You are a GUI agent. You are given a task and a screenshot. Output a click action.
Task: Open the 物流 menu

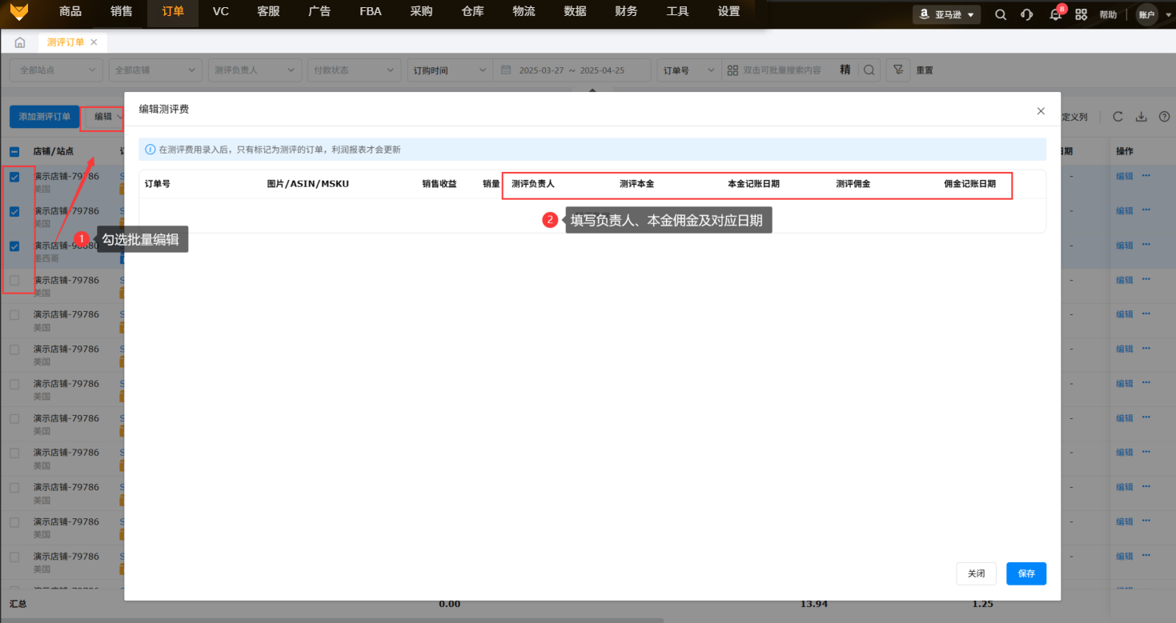click(x=524, y=11)
